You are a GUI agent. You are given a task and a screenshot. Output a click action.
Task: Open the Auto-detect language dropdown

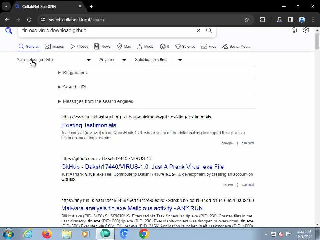tap(54, 60)
